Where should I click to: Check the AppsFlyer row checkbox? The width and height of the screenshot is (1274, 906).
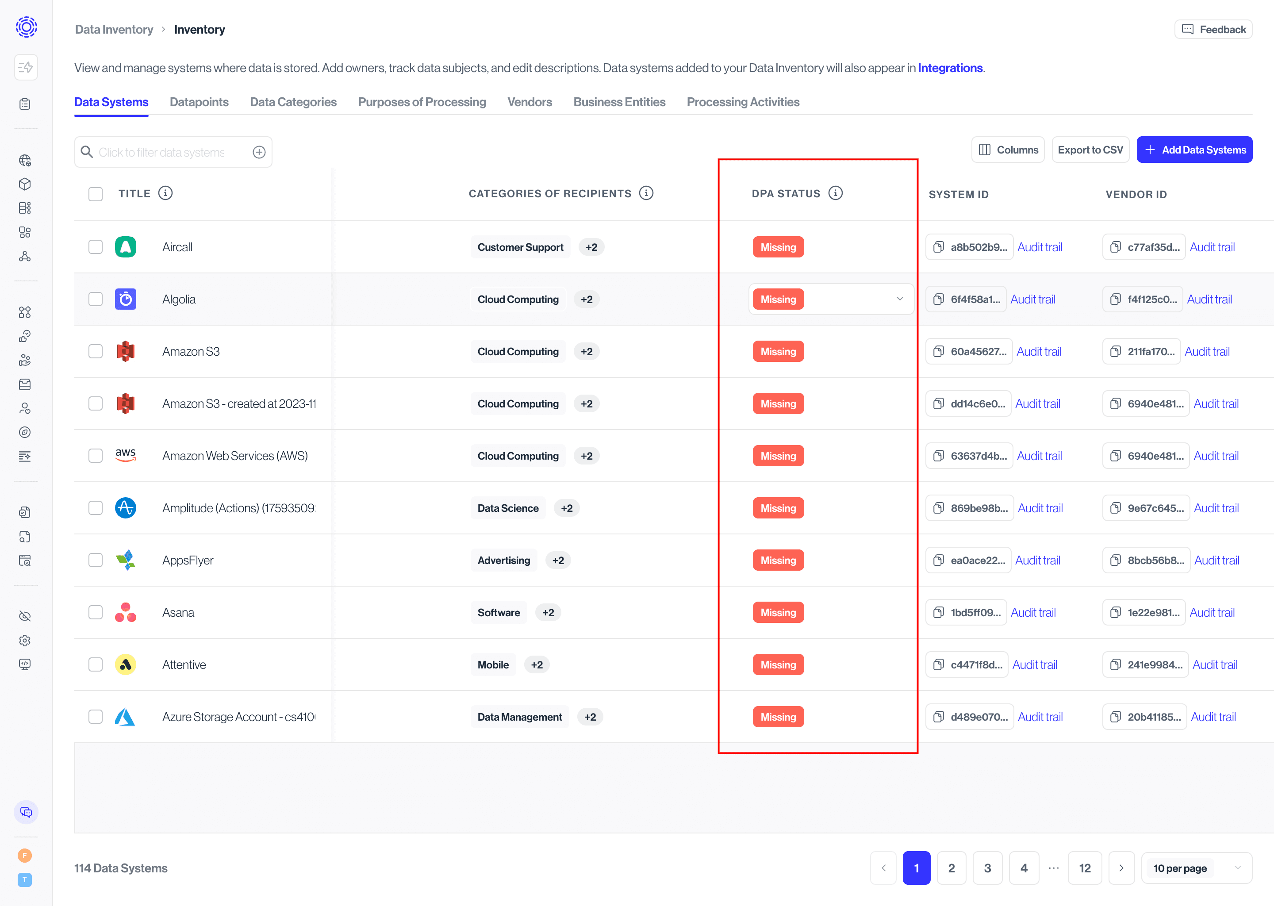pos(96,560)
